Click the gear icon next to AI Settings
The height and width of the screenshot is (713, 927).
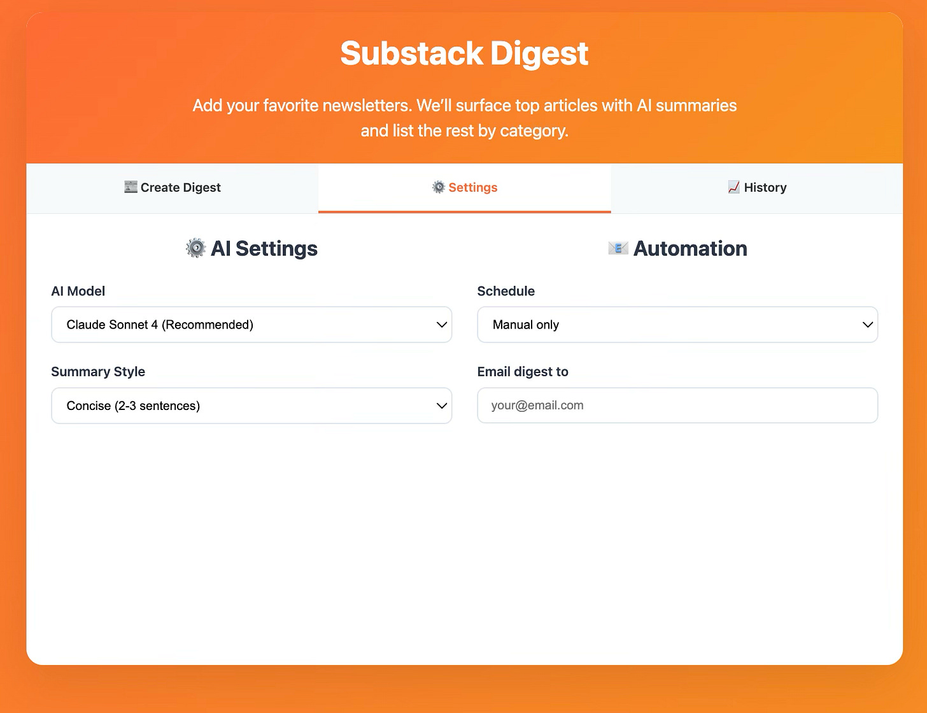196,248
